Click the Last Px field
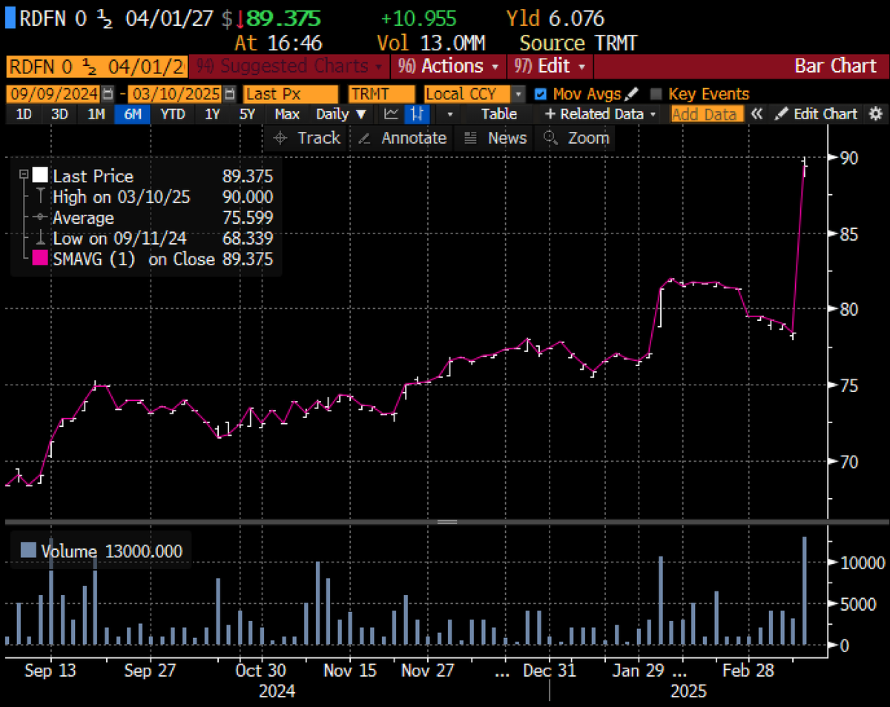Screen dimensions: 890x707 coord(290,94)
